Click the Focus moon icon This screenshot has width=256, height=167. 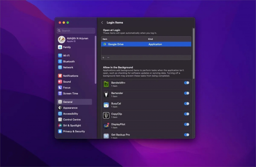(x=60, y=87)
